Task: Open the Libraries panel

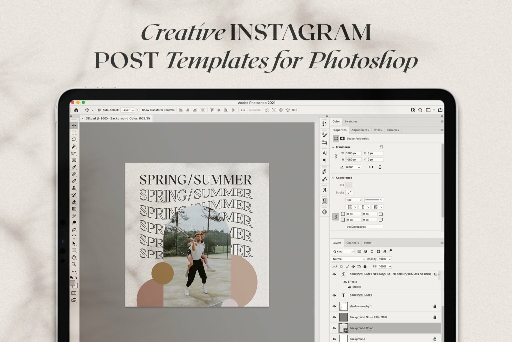Action: point(392,130)
